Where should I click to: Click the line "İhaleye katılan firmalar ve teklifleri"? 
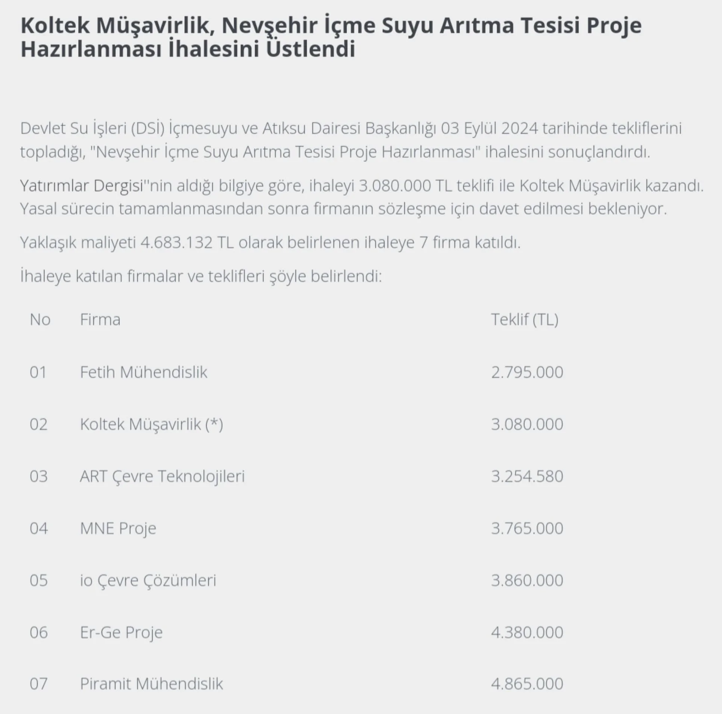201,276
